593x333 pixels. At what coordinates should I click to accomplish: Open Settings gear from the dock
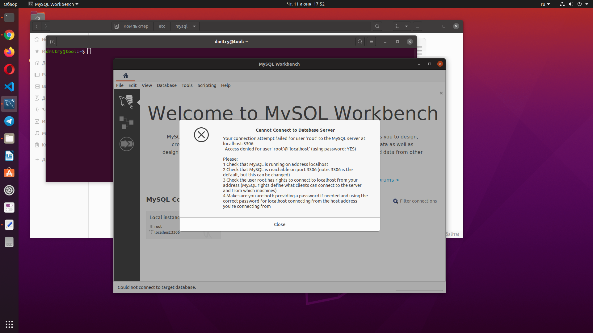coord(9,190)
